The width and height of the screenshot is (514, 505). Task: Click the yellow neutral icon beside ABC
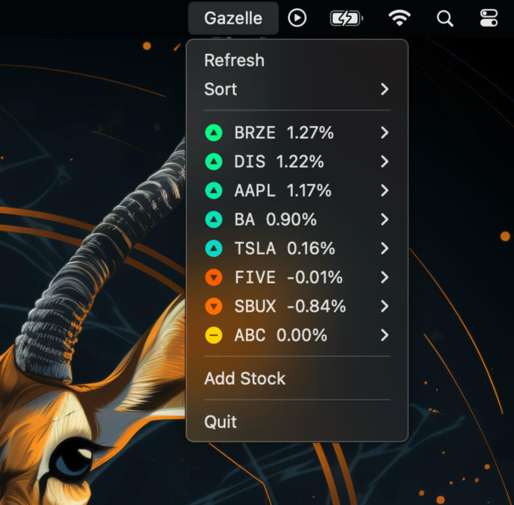coord(214,335)
